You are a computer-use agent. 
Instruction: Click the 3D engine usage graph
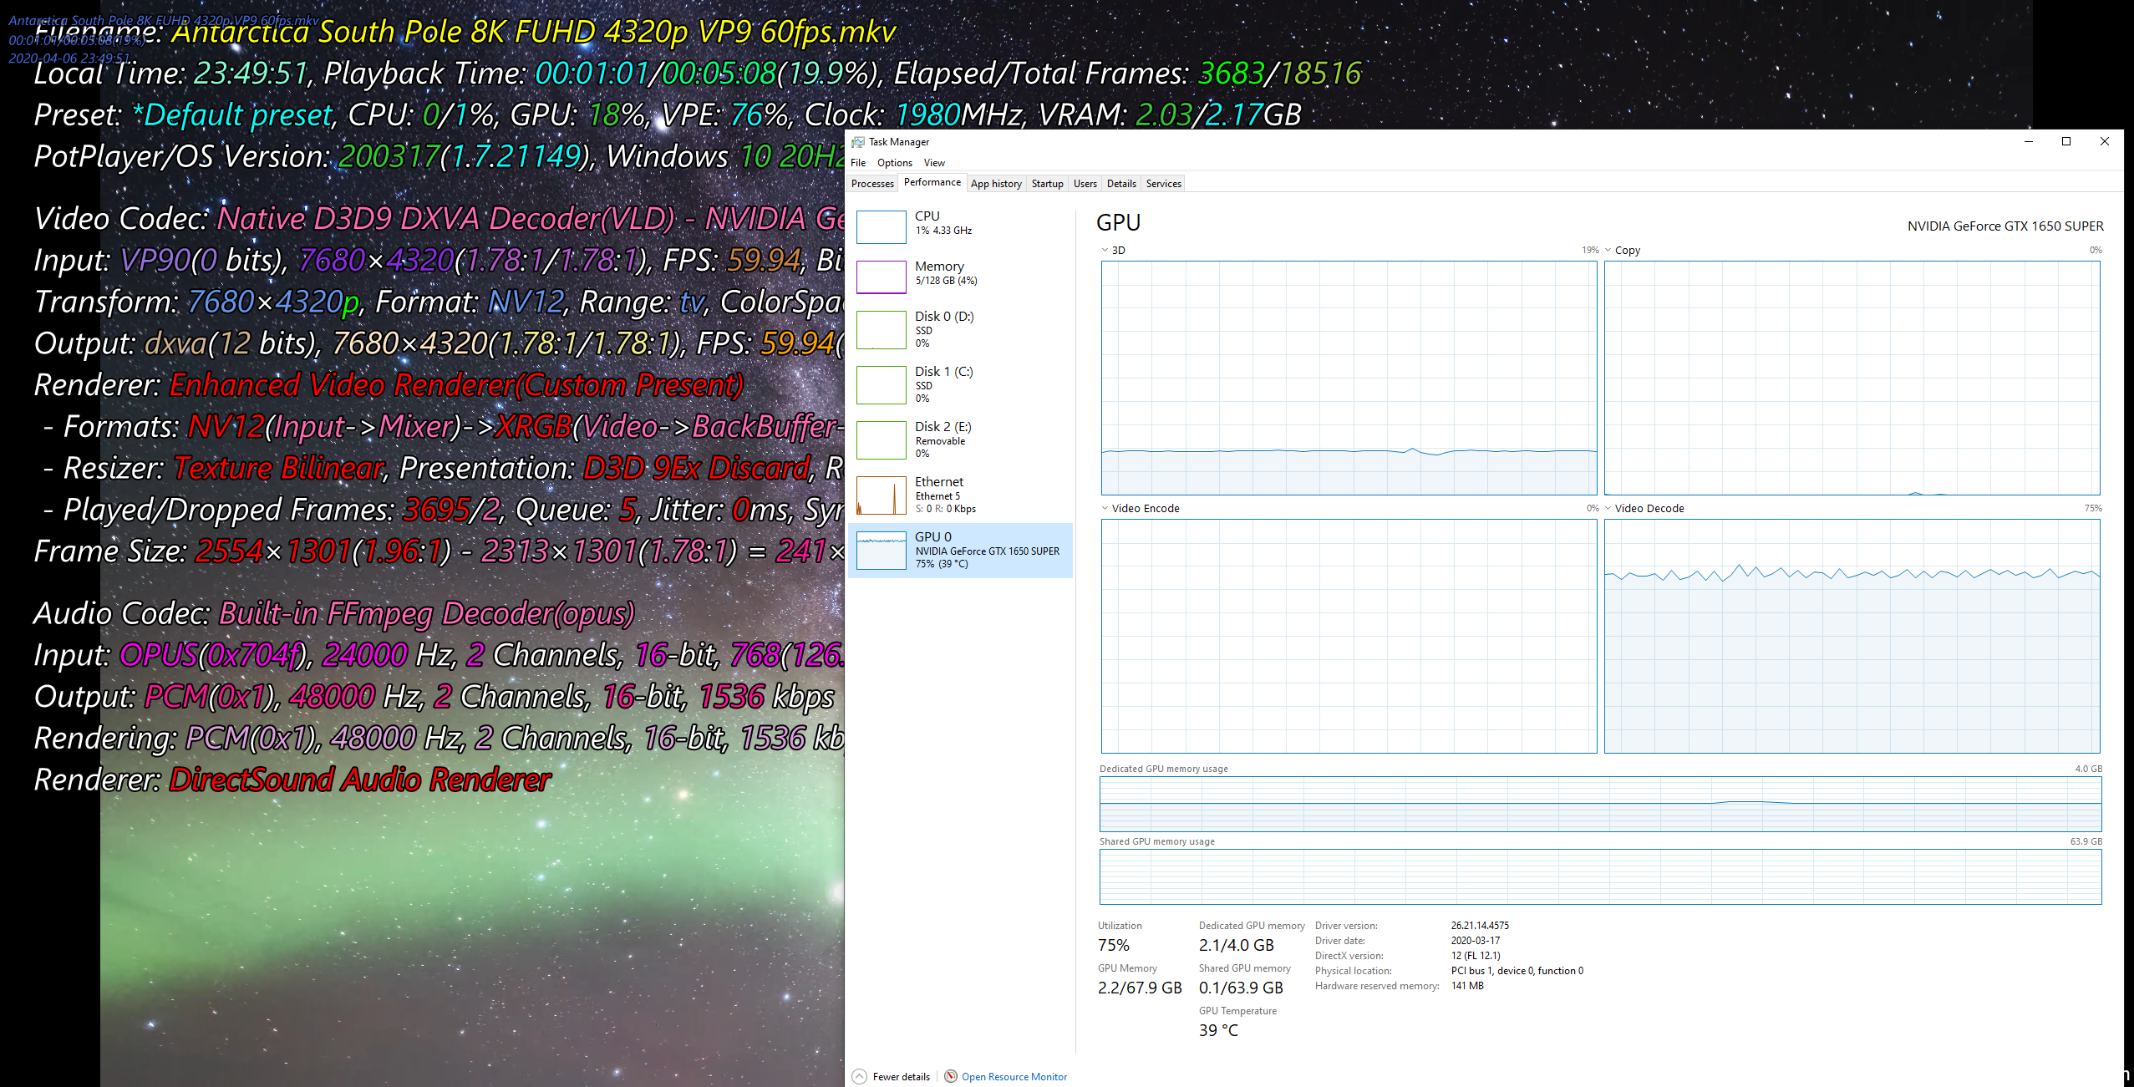[1349, 378]
